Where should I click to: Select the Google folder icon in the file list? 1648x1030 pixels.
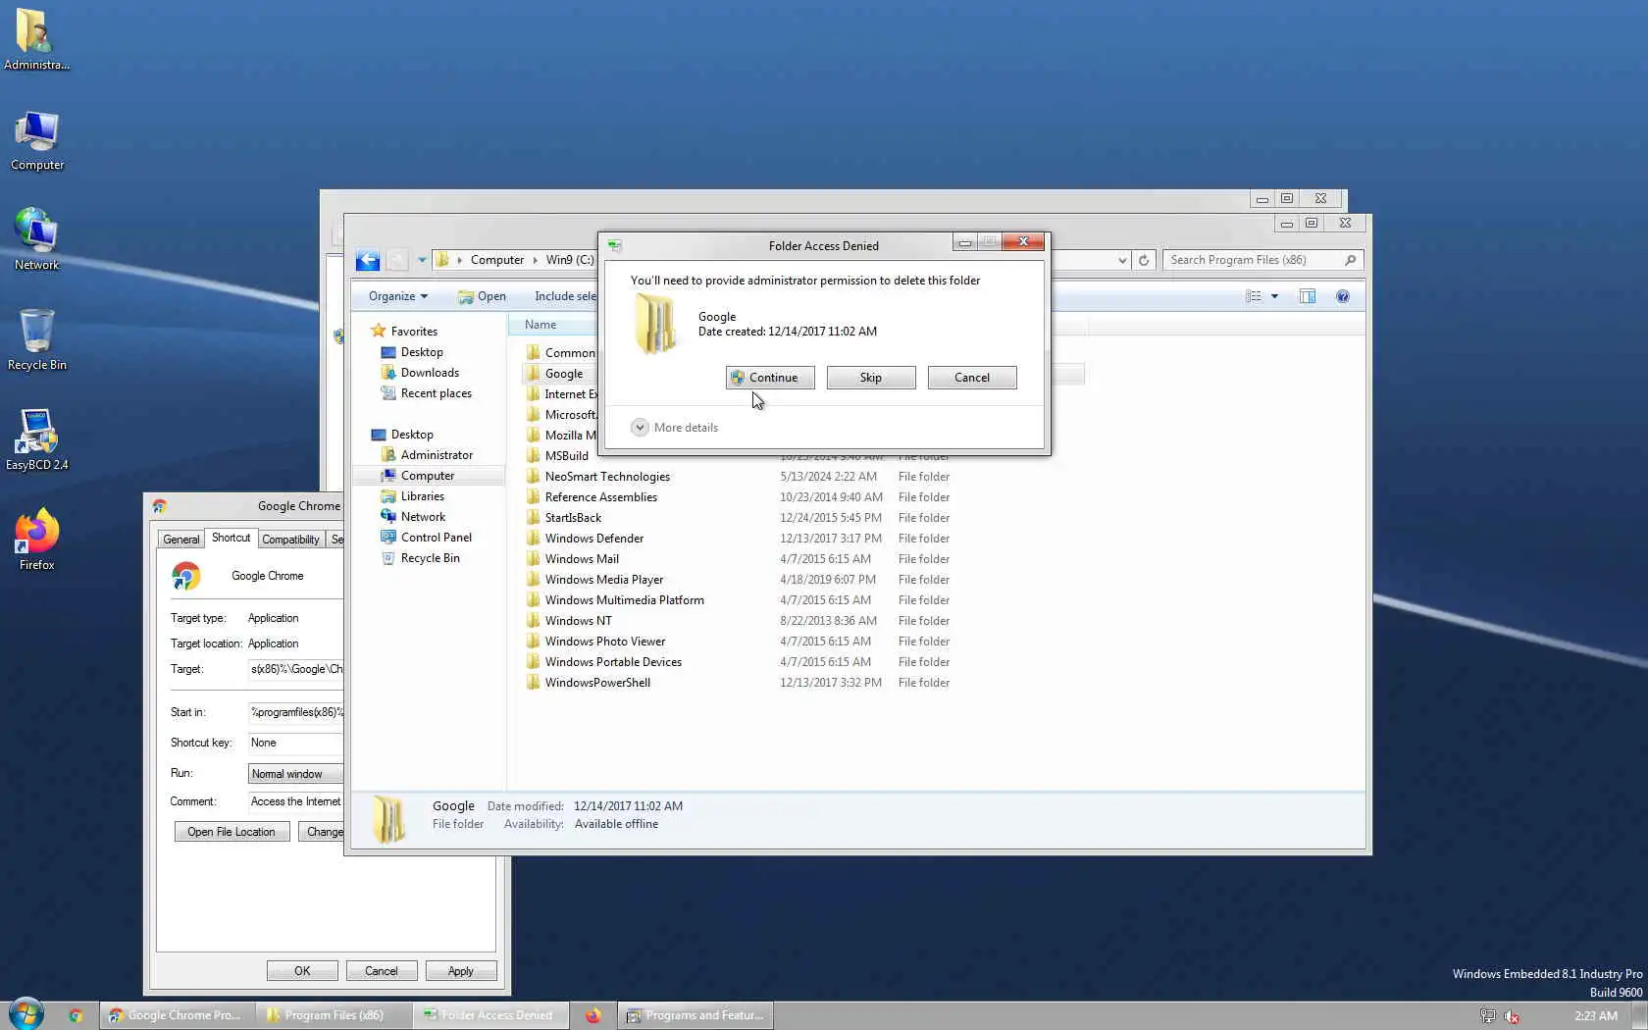pos(533,374)
